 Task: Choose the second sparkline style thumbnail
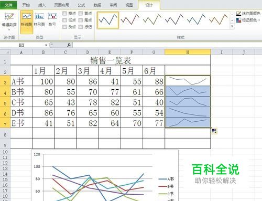tap(130, 20)
